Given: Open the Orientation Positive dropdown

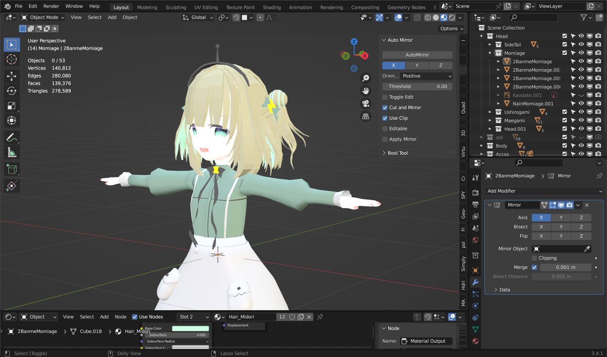Looking at the screenshot, I should pos(426,76).
